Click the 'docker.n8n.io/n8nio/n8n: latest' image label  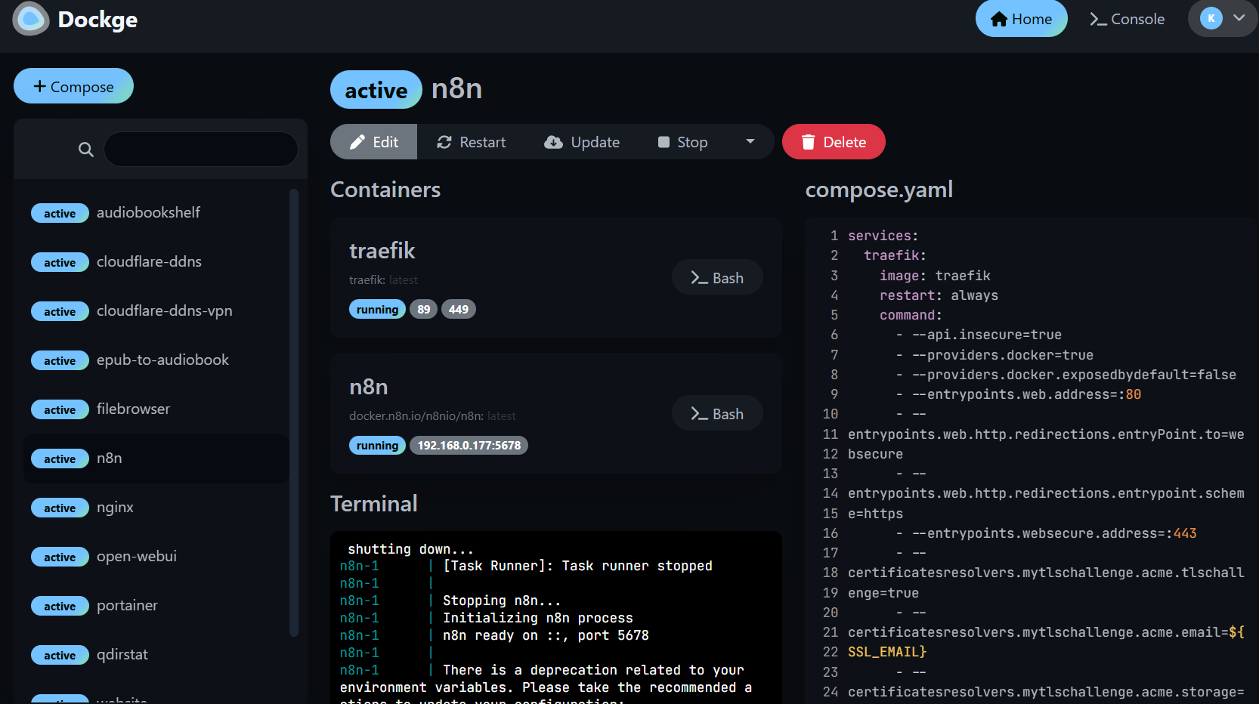point(432,416)
